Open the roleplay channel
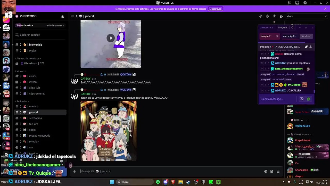 40,141
